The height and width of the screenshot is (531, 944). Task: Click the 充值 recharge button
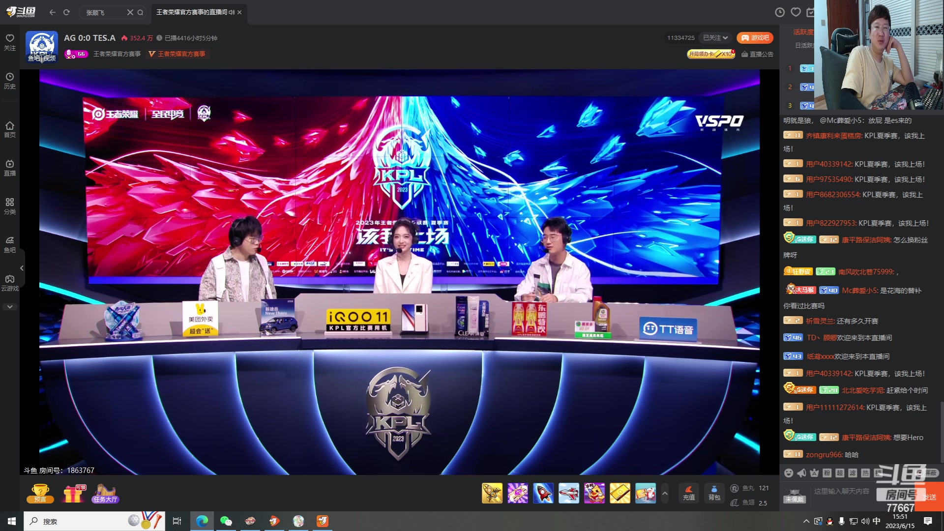pyautogui.click(x=689, y=493)
